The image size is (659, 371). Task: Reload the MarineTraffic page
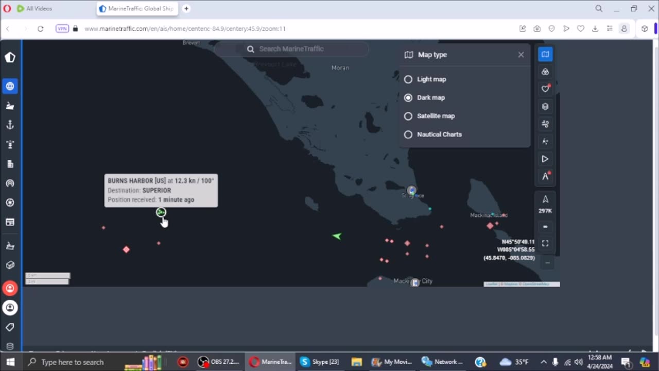pyautogui.click(x=40, y=29)
